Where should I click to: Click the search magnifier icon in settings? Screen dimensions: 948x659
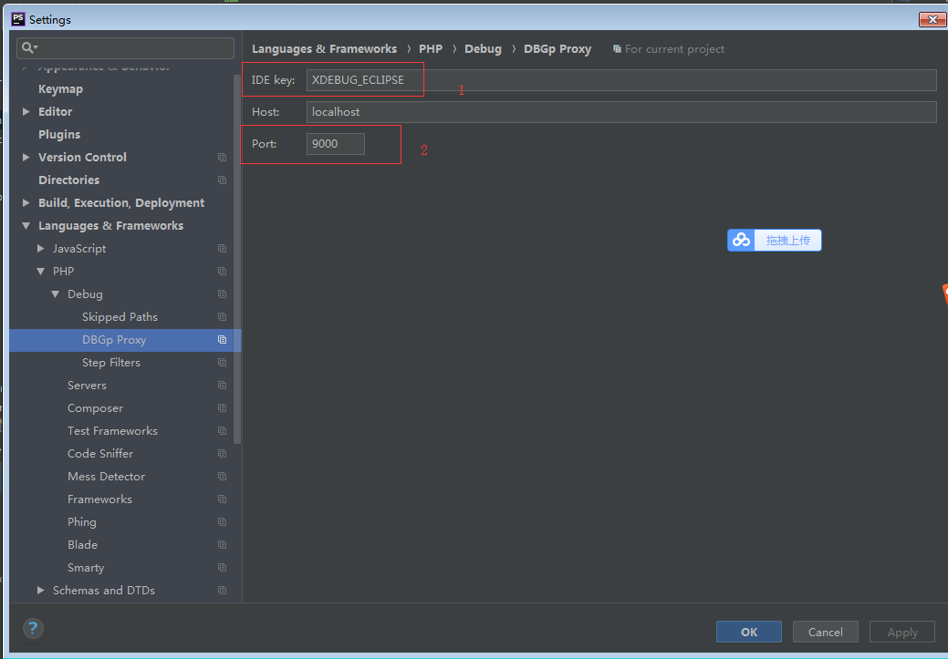[29, 47]
